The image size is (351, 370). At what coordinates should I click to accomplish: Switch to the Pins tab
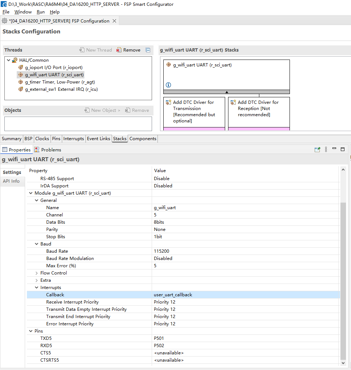click(56, 138)
